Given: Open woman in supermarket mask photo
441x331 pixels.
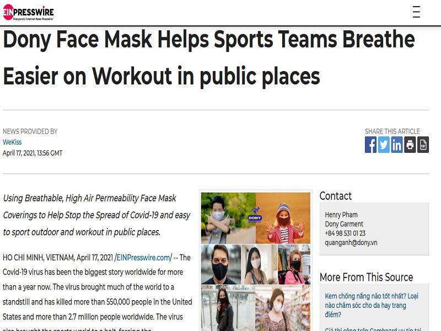Looking at the screenshot, I should [283, 308].
